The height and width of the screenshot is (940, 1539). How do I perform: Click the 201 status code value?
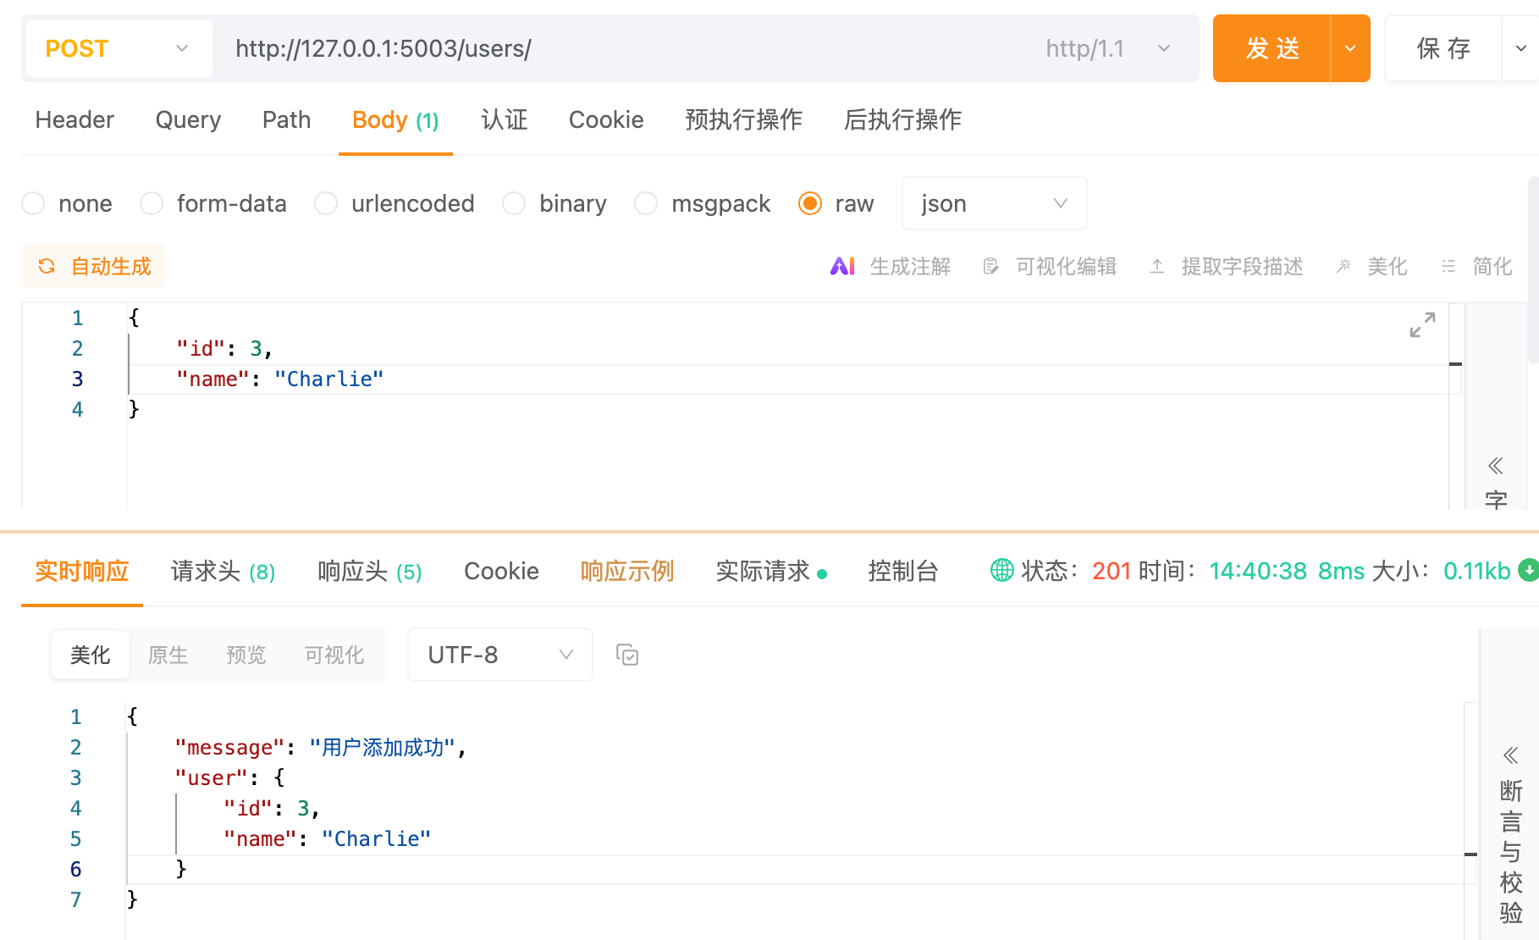tap(1111, 571)
